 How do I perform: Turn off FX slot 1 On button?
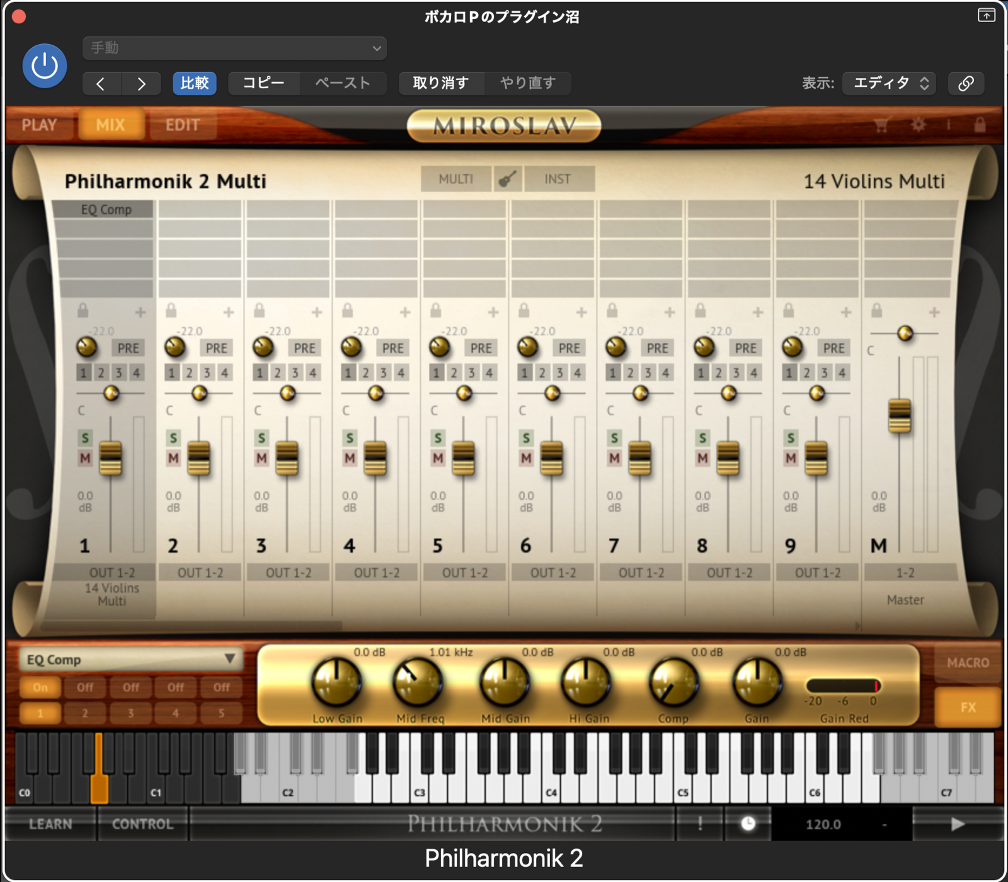(x=40, y=687)
